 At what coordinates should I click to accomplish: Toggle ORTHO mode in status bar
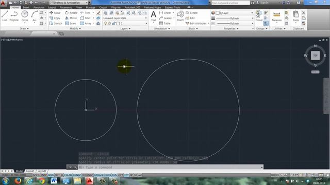tap(59, 175)
